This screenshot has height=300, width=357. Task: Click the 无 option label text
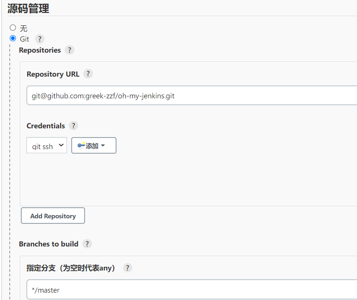pyautogui.click(x=24, y=28)
